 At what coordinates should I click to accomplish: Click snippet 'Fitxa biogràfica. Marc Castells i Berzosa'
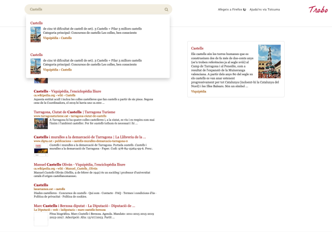[x=102, y=216]
